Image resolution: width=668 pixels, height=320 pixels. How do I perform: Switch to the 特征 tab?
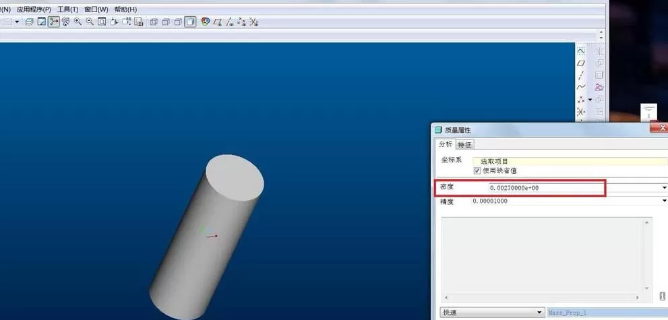pyautogui.click(x=465, y=145)
